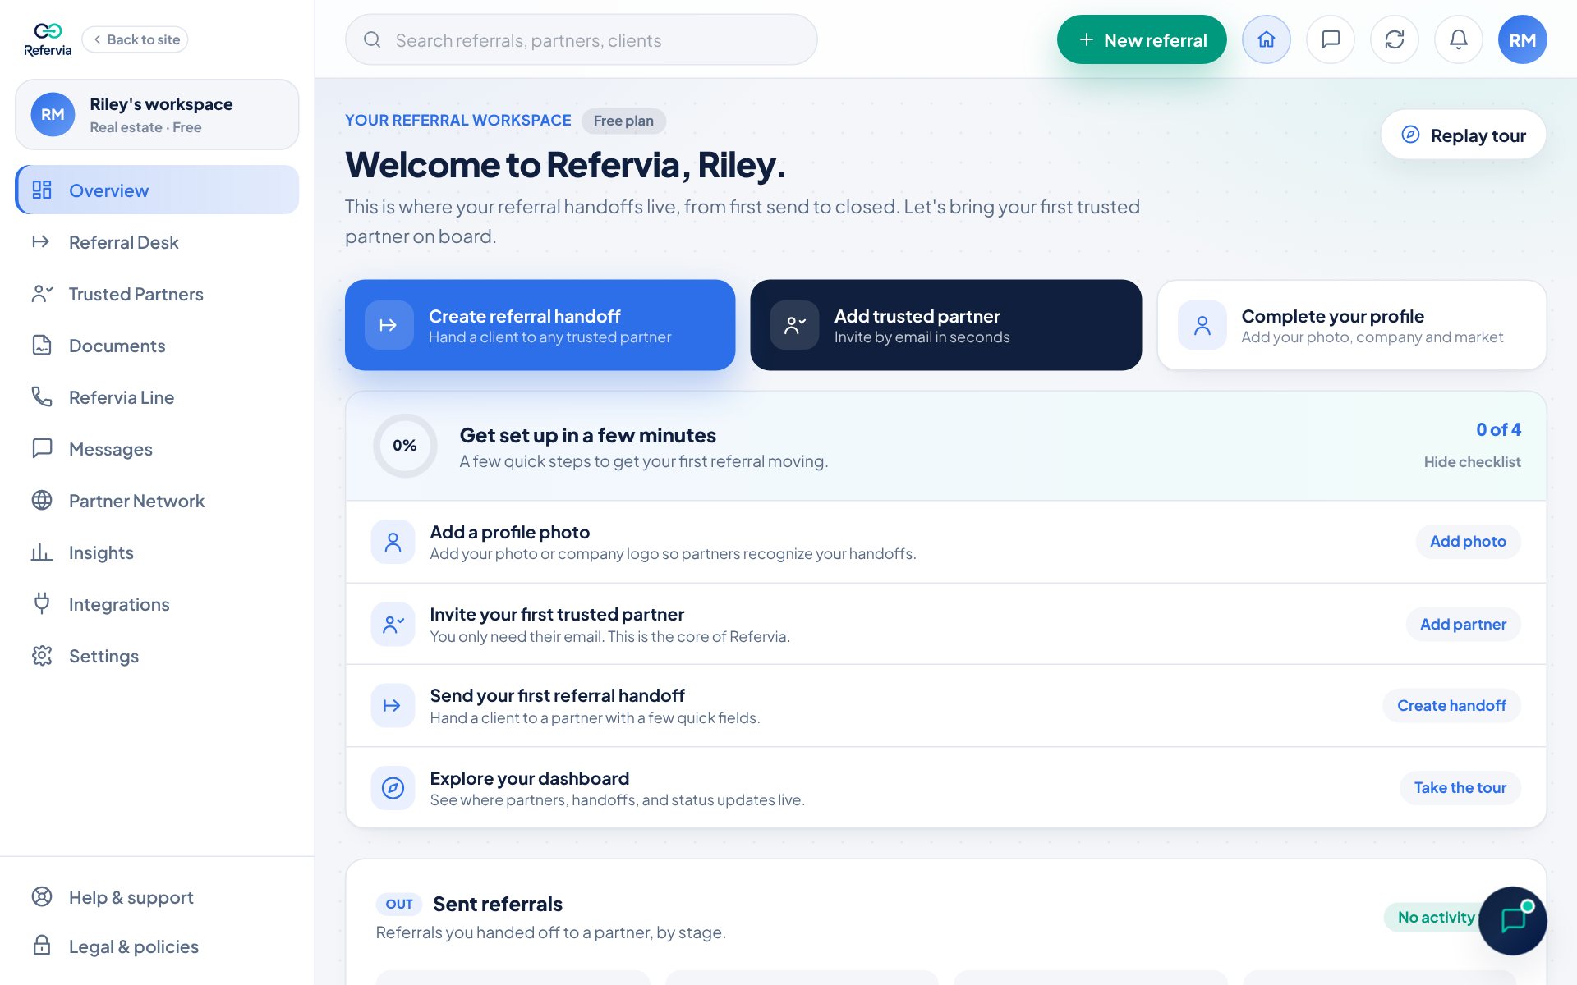The width and height of the screenshot is (1577, 985).
Task: Click the Complete your profile person icon
Action: tap(1202, 325)
